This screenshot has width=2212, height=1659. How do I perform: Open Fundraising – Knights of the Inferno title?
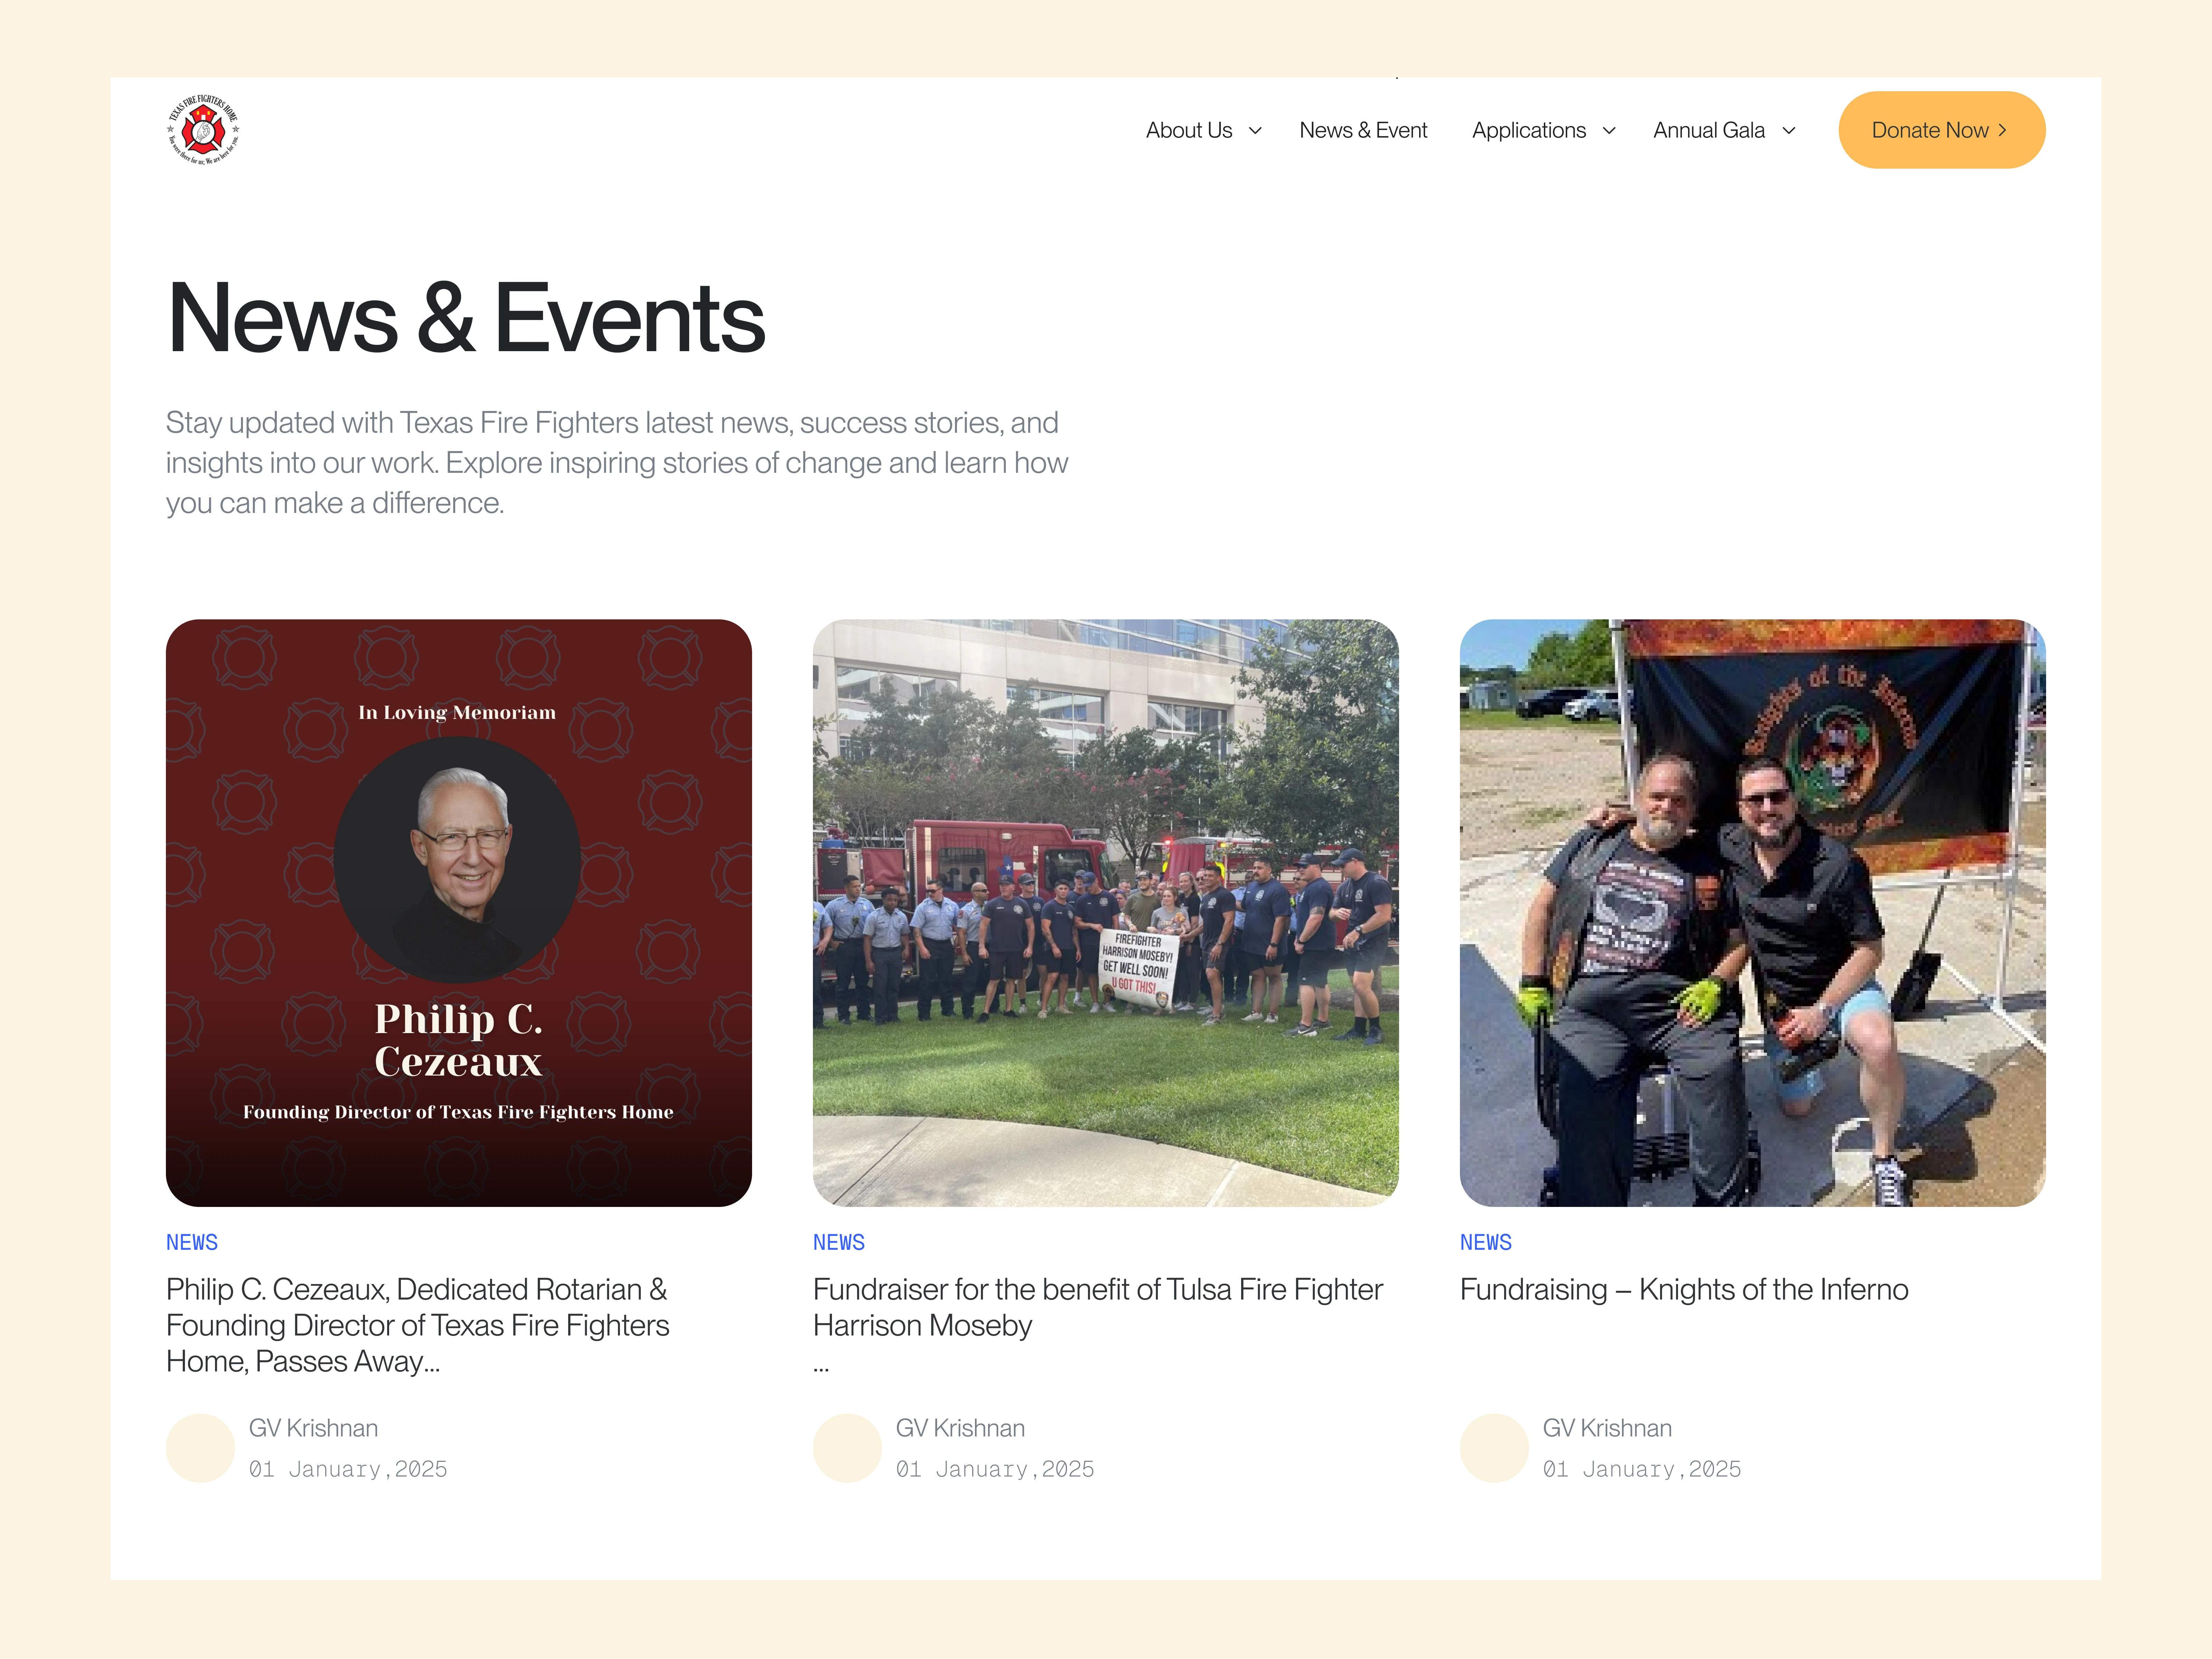click(x=1684, y=1289)
